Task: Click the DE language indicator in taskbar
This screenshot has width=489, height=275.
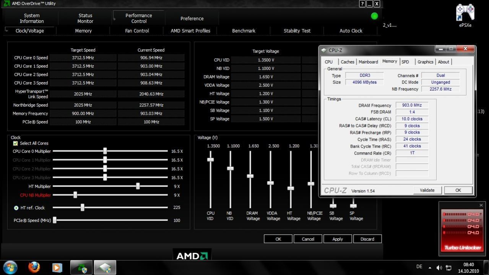Action: tap(419, 267)
